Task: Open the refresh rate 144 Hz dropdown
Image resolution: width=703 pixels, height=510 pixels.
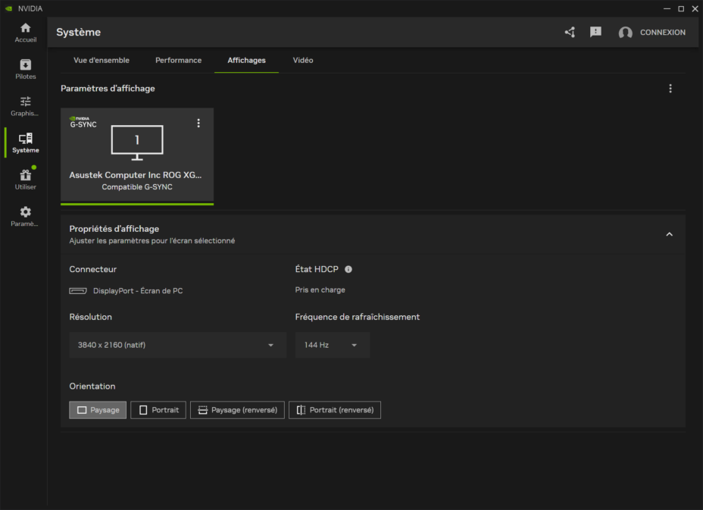Action: tap(333, 345)
